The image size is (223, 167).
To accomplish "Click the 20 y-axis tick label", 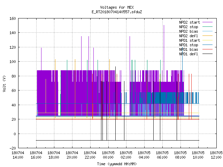I will point(14,119).
